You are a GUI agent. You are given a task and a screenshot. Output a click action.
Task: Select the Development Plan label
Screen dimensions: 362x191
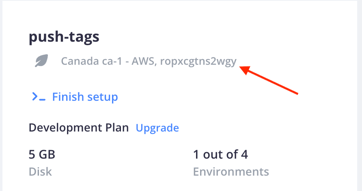click(79, 128)
